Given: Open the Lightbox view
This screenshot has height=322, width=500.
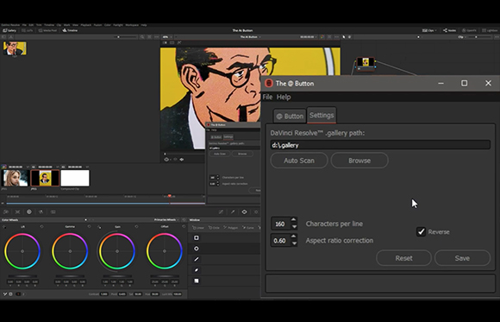Looking at the screenshot, I should pos(490,31).
